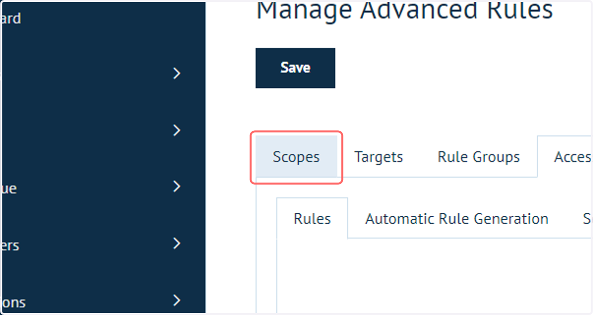Switch to the Targets tab
The image size is (593, 315).
[379, 157]
